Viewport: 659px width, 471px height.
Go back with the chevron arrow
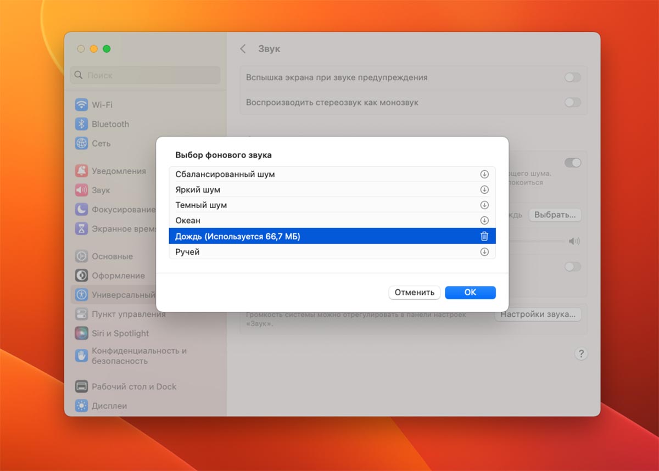point(243,49)
